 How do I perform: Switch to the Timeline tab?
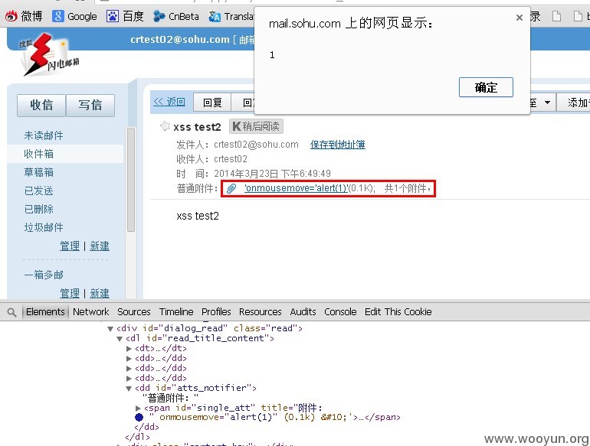click(x=176, y=312)
